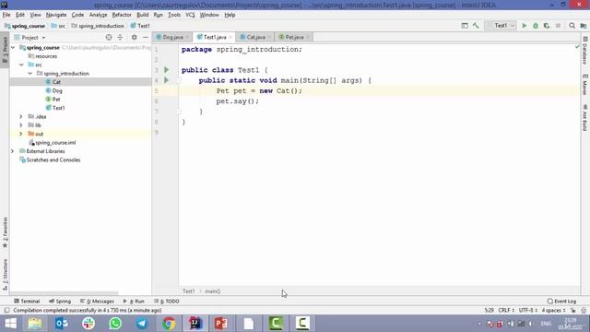Open Chrome from the Windows taskbar
The image size is (590, 332).
[169, 324]
